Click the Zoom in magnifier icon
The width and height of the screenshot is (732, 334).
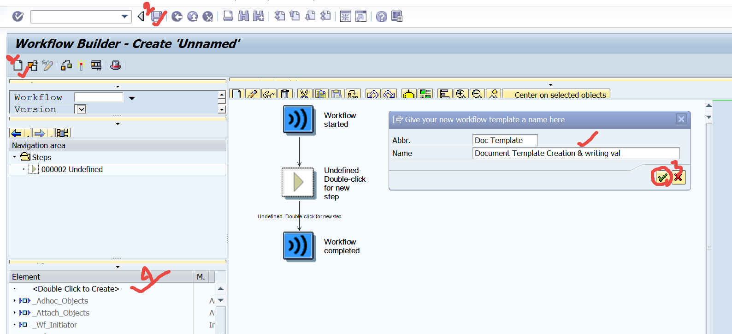pos(460,94)
